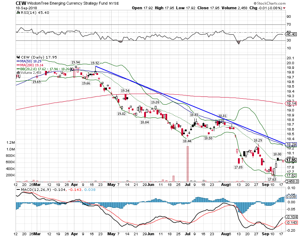Image resolution: width=301 pixels, height=237 pixels.
Task: Click the 18-Sep-2018 date
Action: tap(27, 8)
